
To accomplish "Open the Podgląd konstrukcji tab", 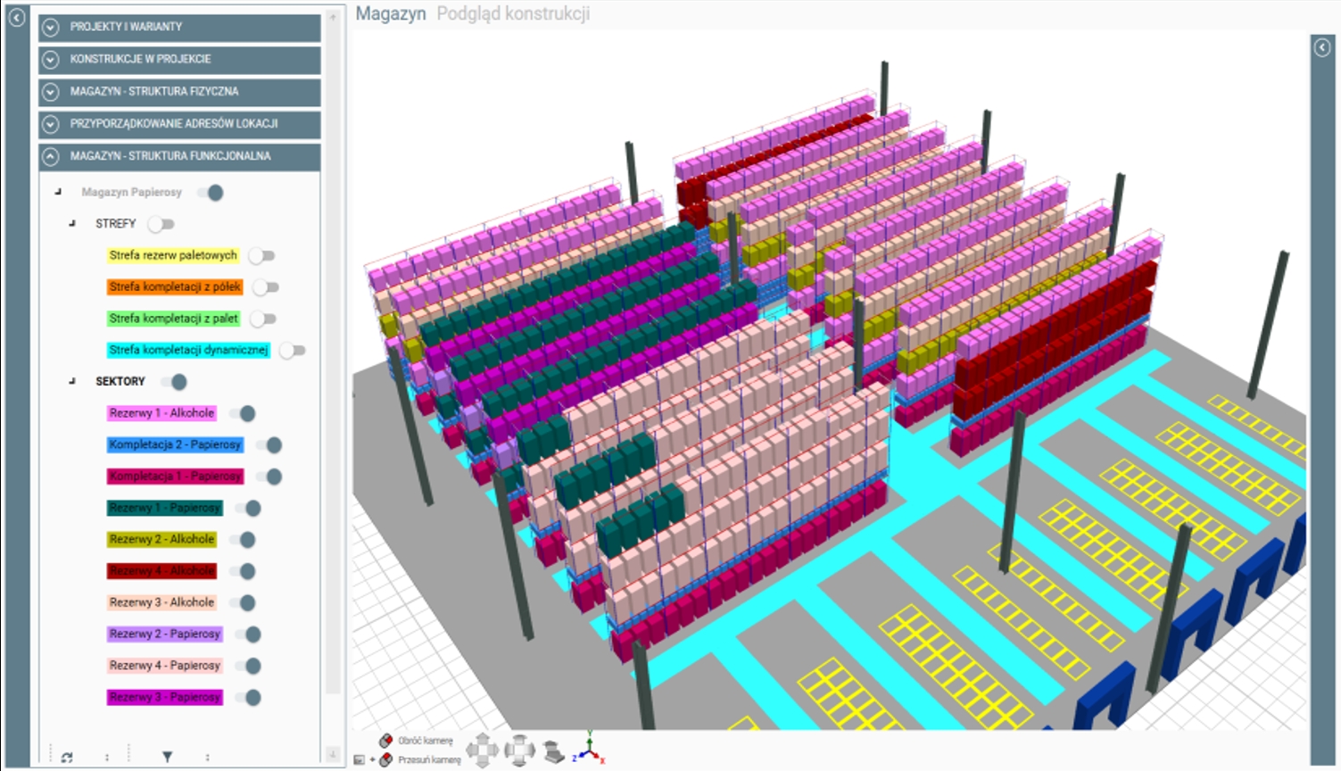I will coord(513,13).
